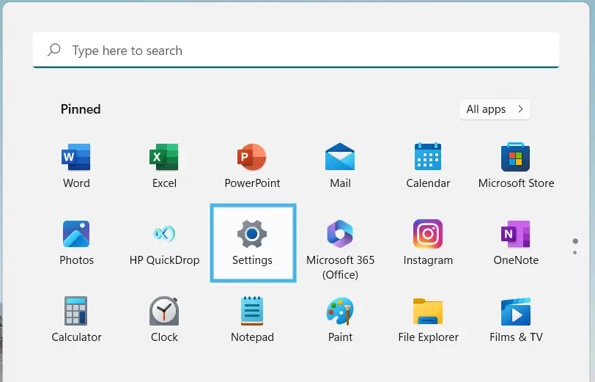Open the Word app
Screen dimensions: 595x382
pyautogui.click(x=76, y=166)
